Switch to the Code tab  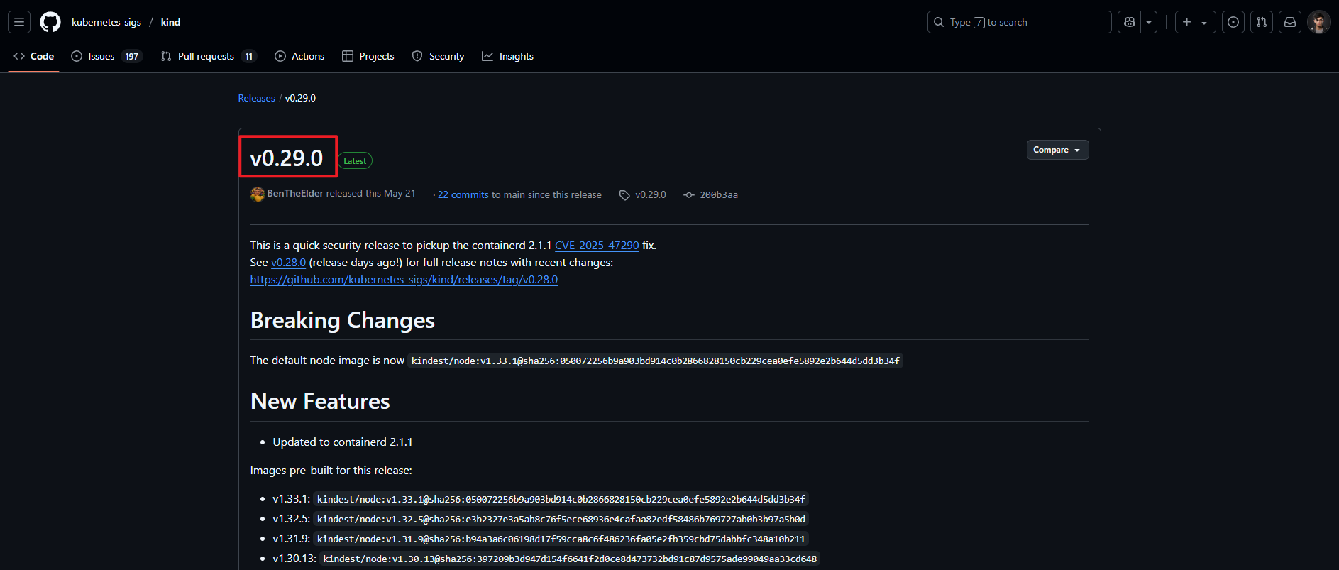point(34,56)
